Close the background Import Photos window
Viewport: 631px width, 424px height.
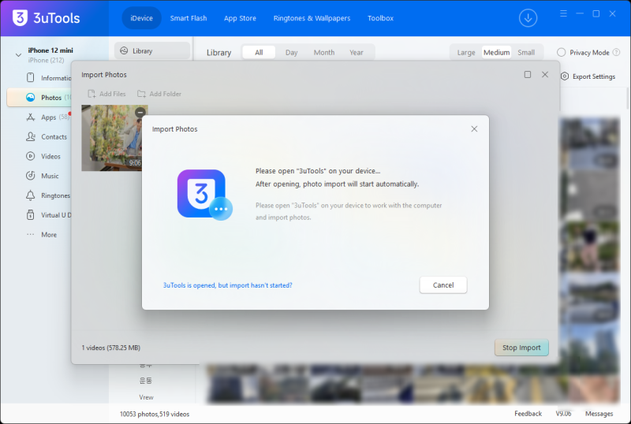pyautogui.click(x=545, y=74)
